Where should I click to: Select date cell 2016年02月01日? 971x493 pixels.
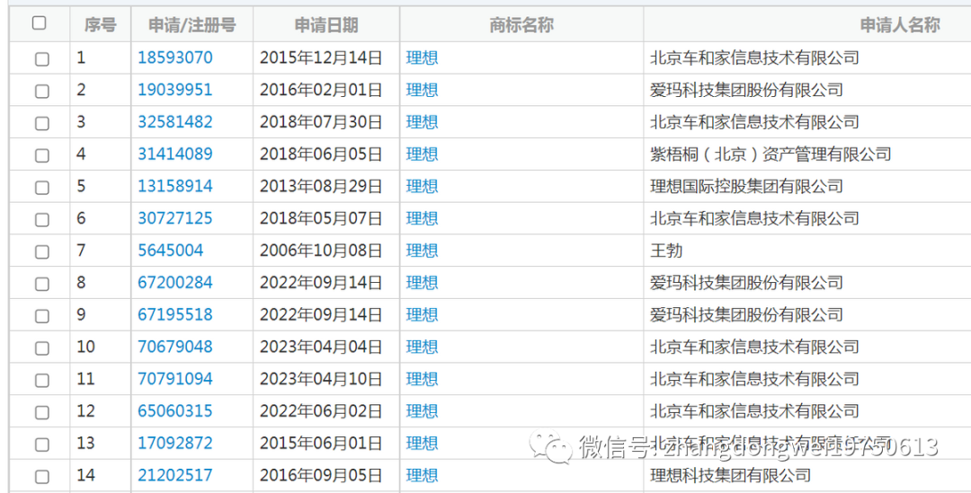321,90
